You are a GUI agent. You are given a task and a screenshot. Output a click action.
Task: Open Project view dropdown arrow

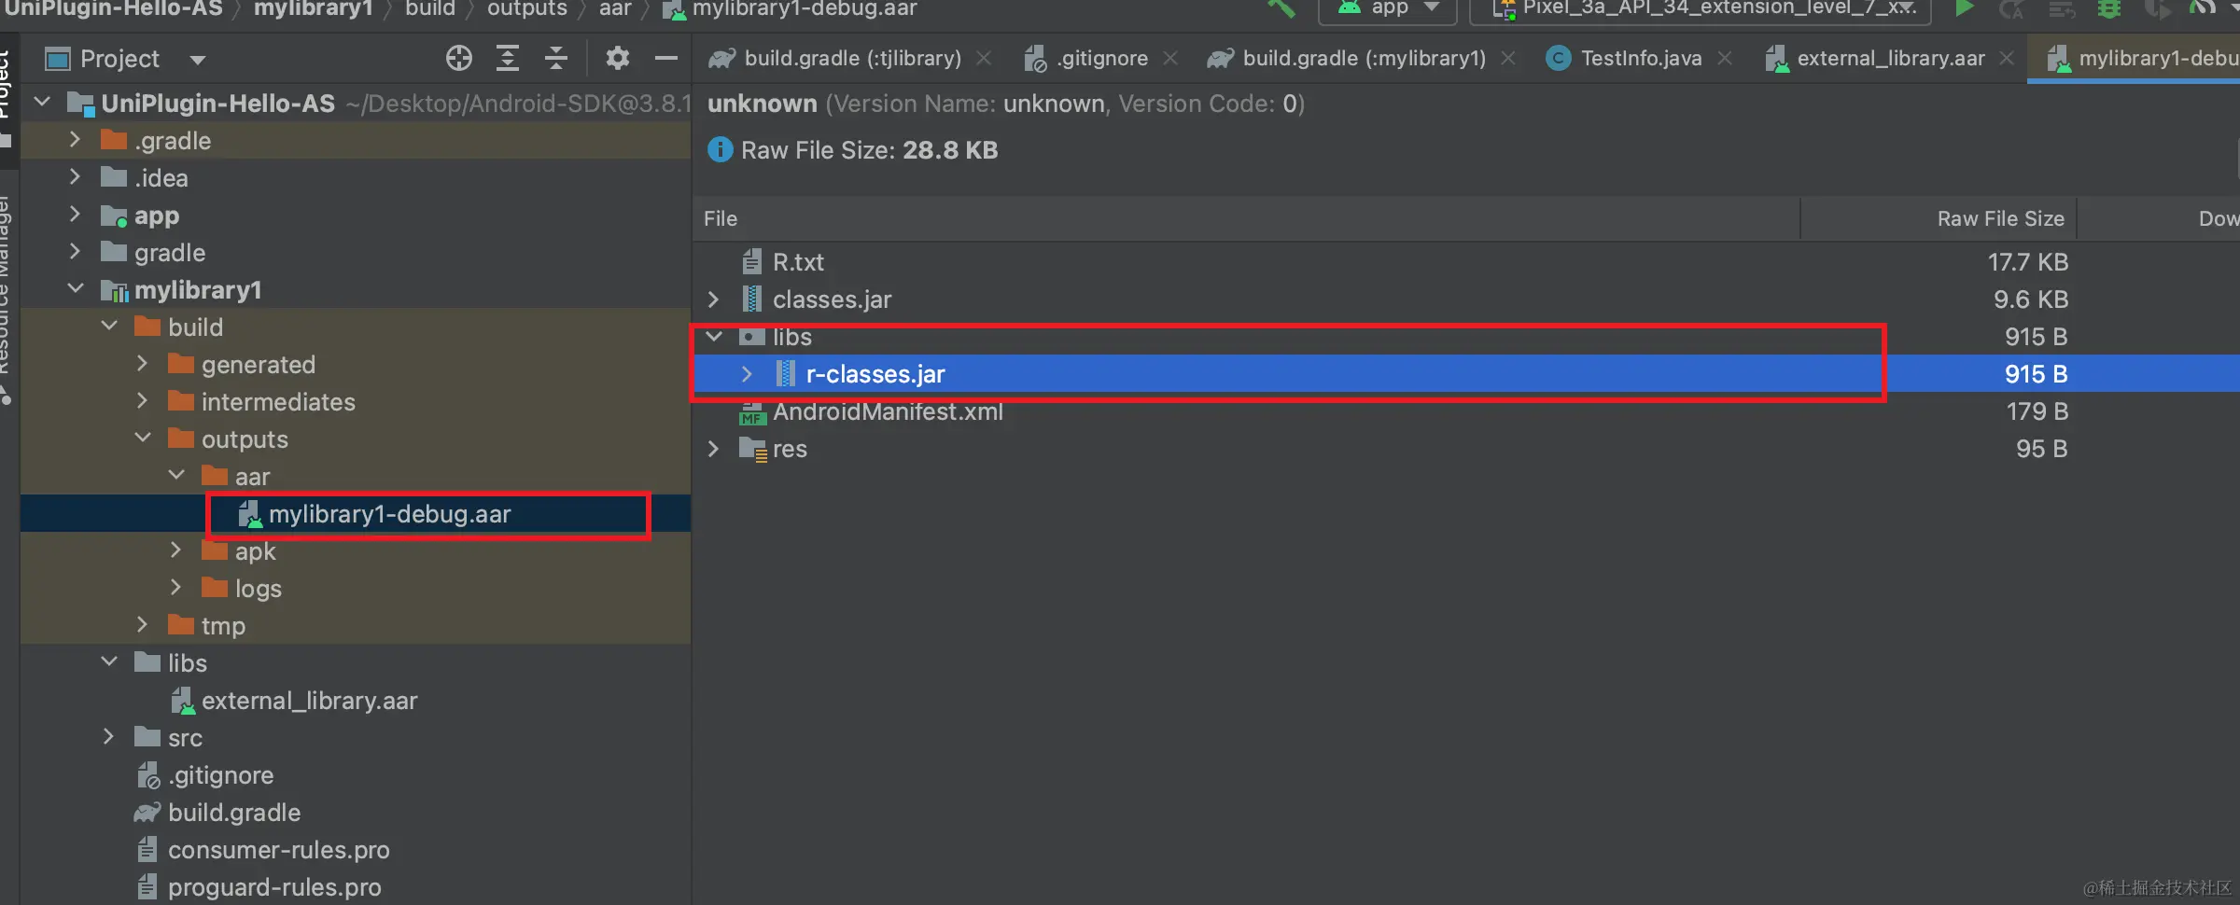click(197, 61)
